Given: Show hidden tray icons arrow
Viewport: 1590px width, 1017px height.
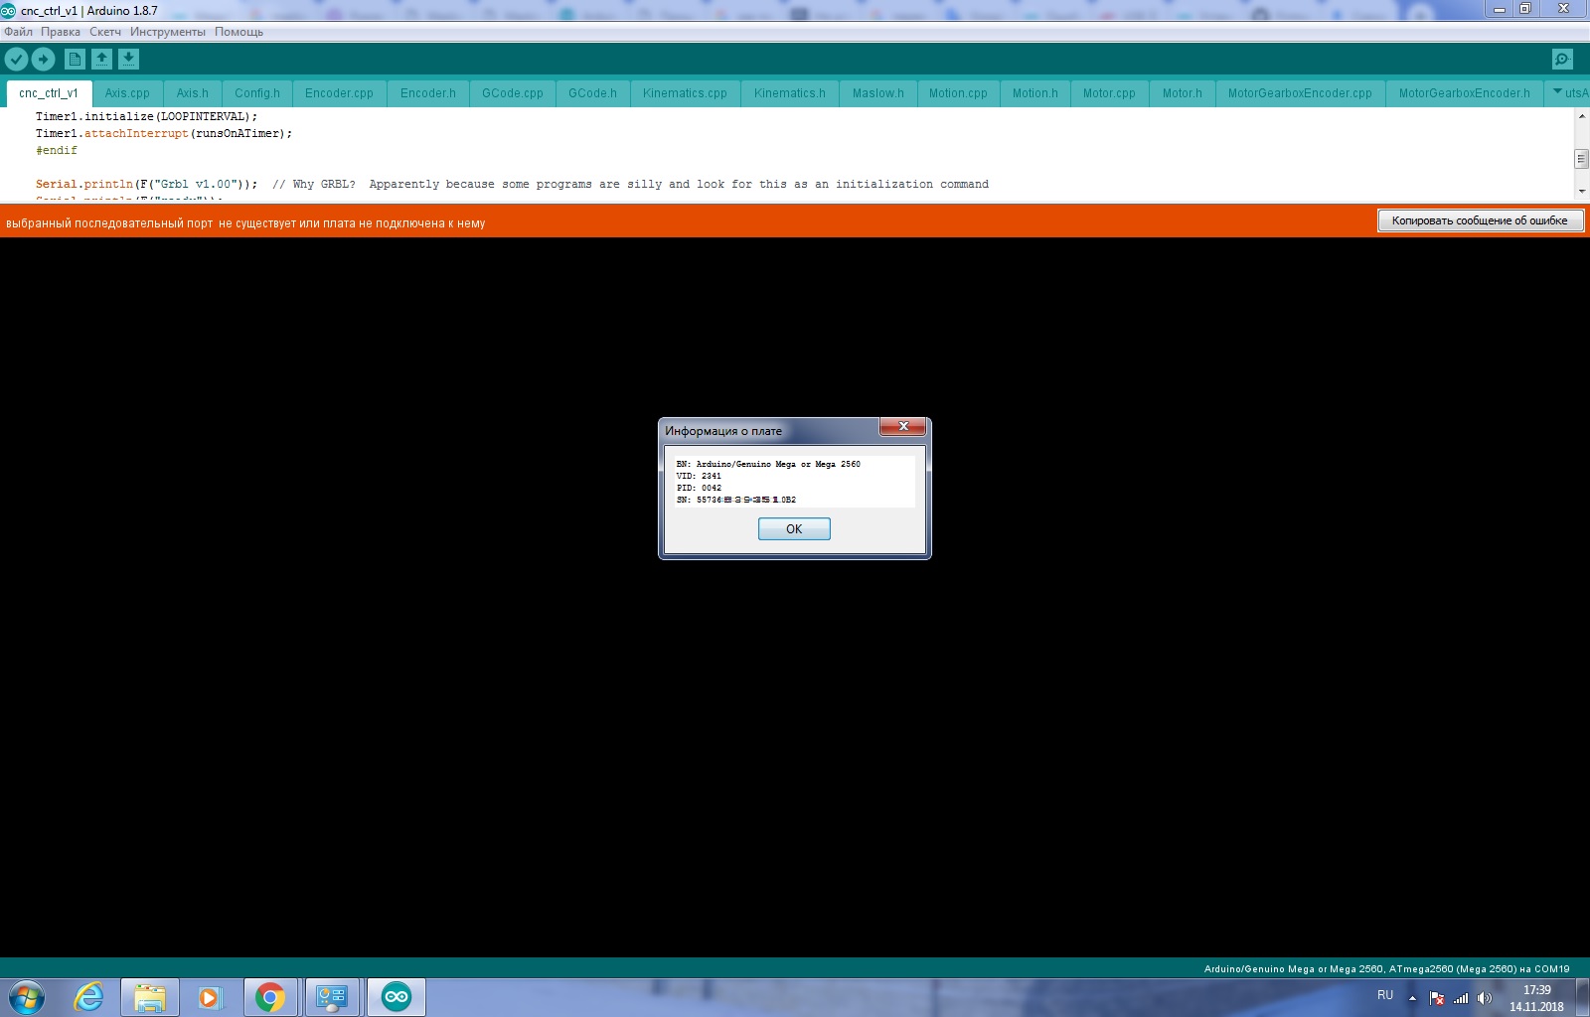Looking at the screenshot, I should click(x=1412, y=998).
